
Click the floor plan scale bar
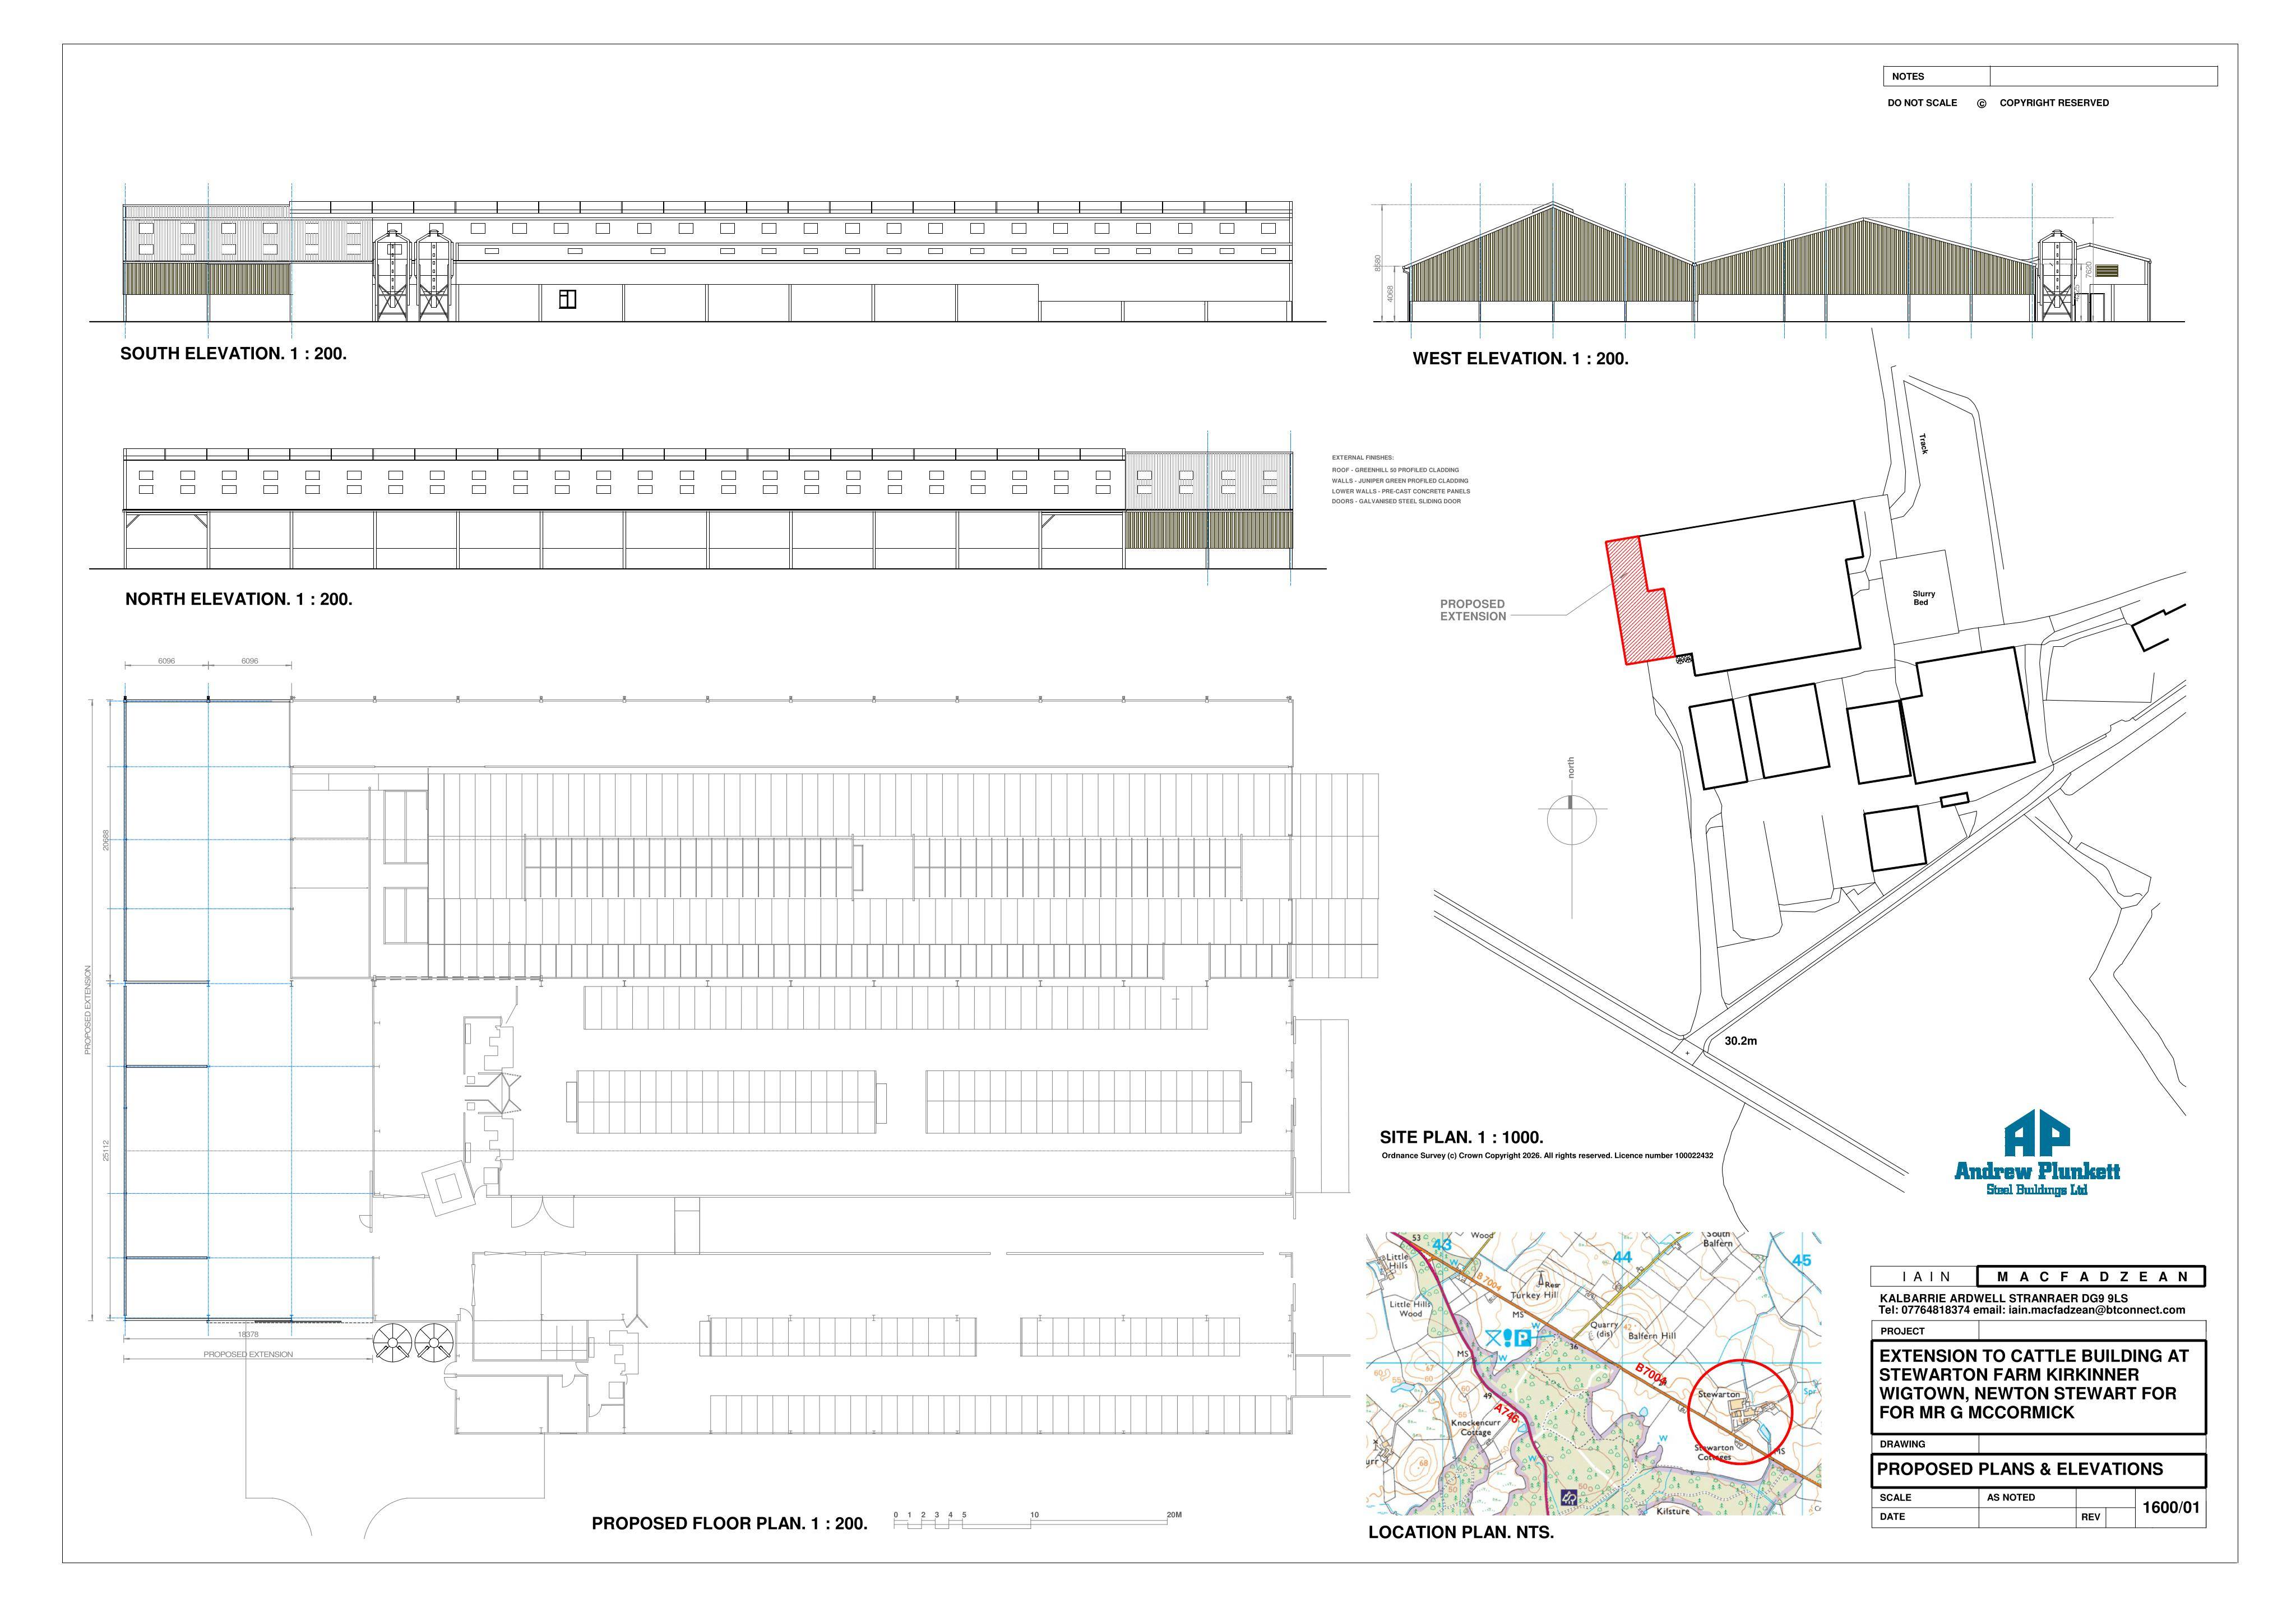pos(1038,1521)
